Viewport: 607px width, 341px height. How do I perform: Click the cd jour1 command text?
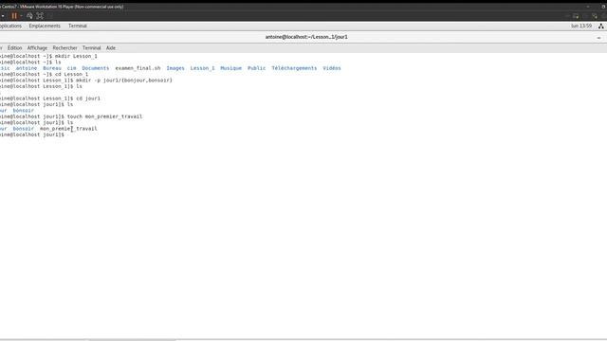(88, 99)
